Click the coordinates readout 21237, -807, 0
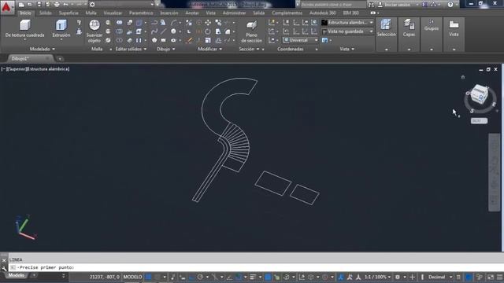504x283 pixels. click(x=105, y=277)
